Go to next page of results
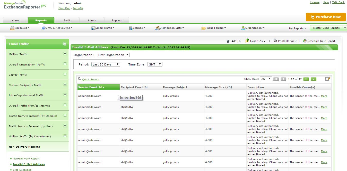This screenshot has height=171, width=347. pyautogui.click(x=306, y=79)
